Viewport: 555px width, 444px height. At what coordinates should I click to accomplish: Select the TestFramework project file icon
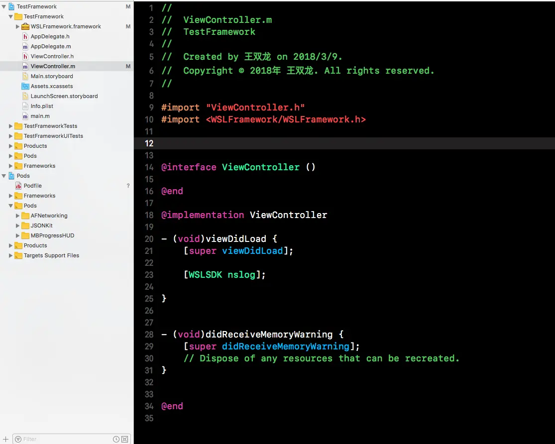tap(11, 6)
